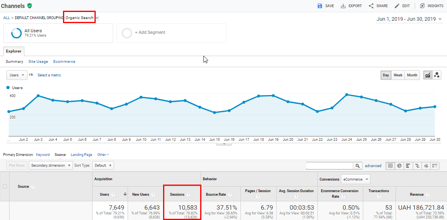Click the Export download icon

point(343,6)
